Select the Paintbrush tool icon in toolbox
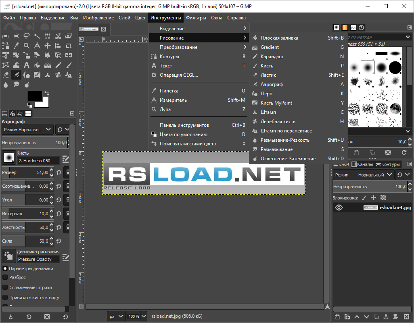Image resolution: width=414 pixels, height=323 pixels. 69,65
